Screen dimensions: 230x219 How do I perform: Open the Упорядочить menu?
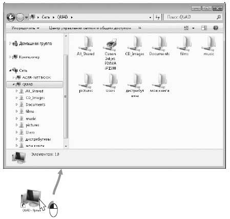pyautogui.click(x=25, y=28)
